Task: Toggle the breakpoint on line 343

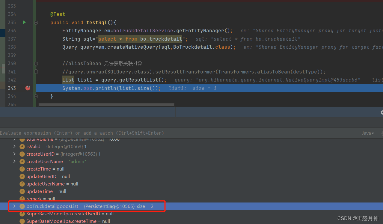Action: [28, 88]
